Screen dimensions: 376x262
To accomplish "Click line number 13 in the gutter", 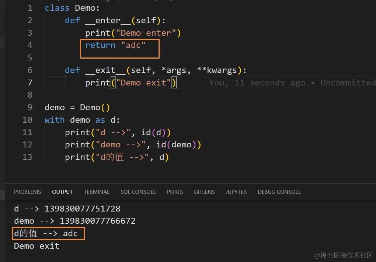I will 27,157.
